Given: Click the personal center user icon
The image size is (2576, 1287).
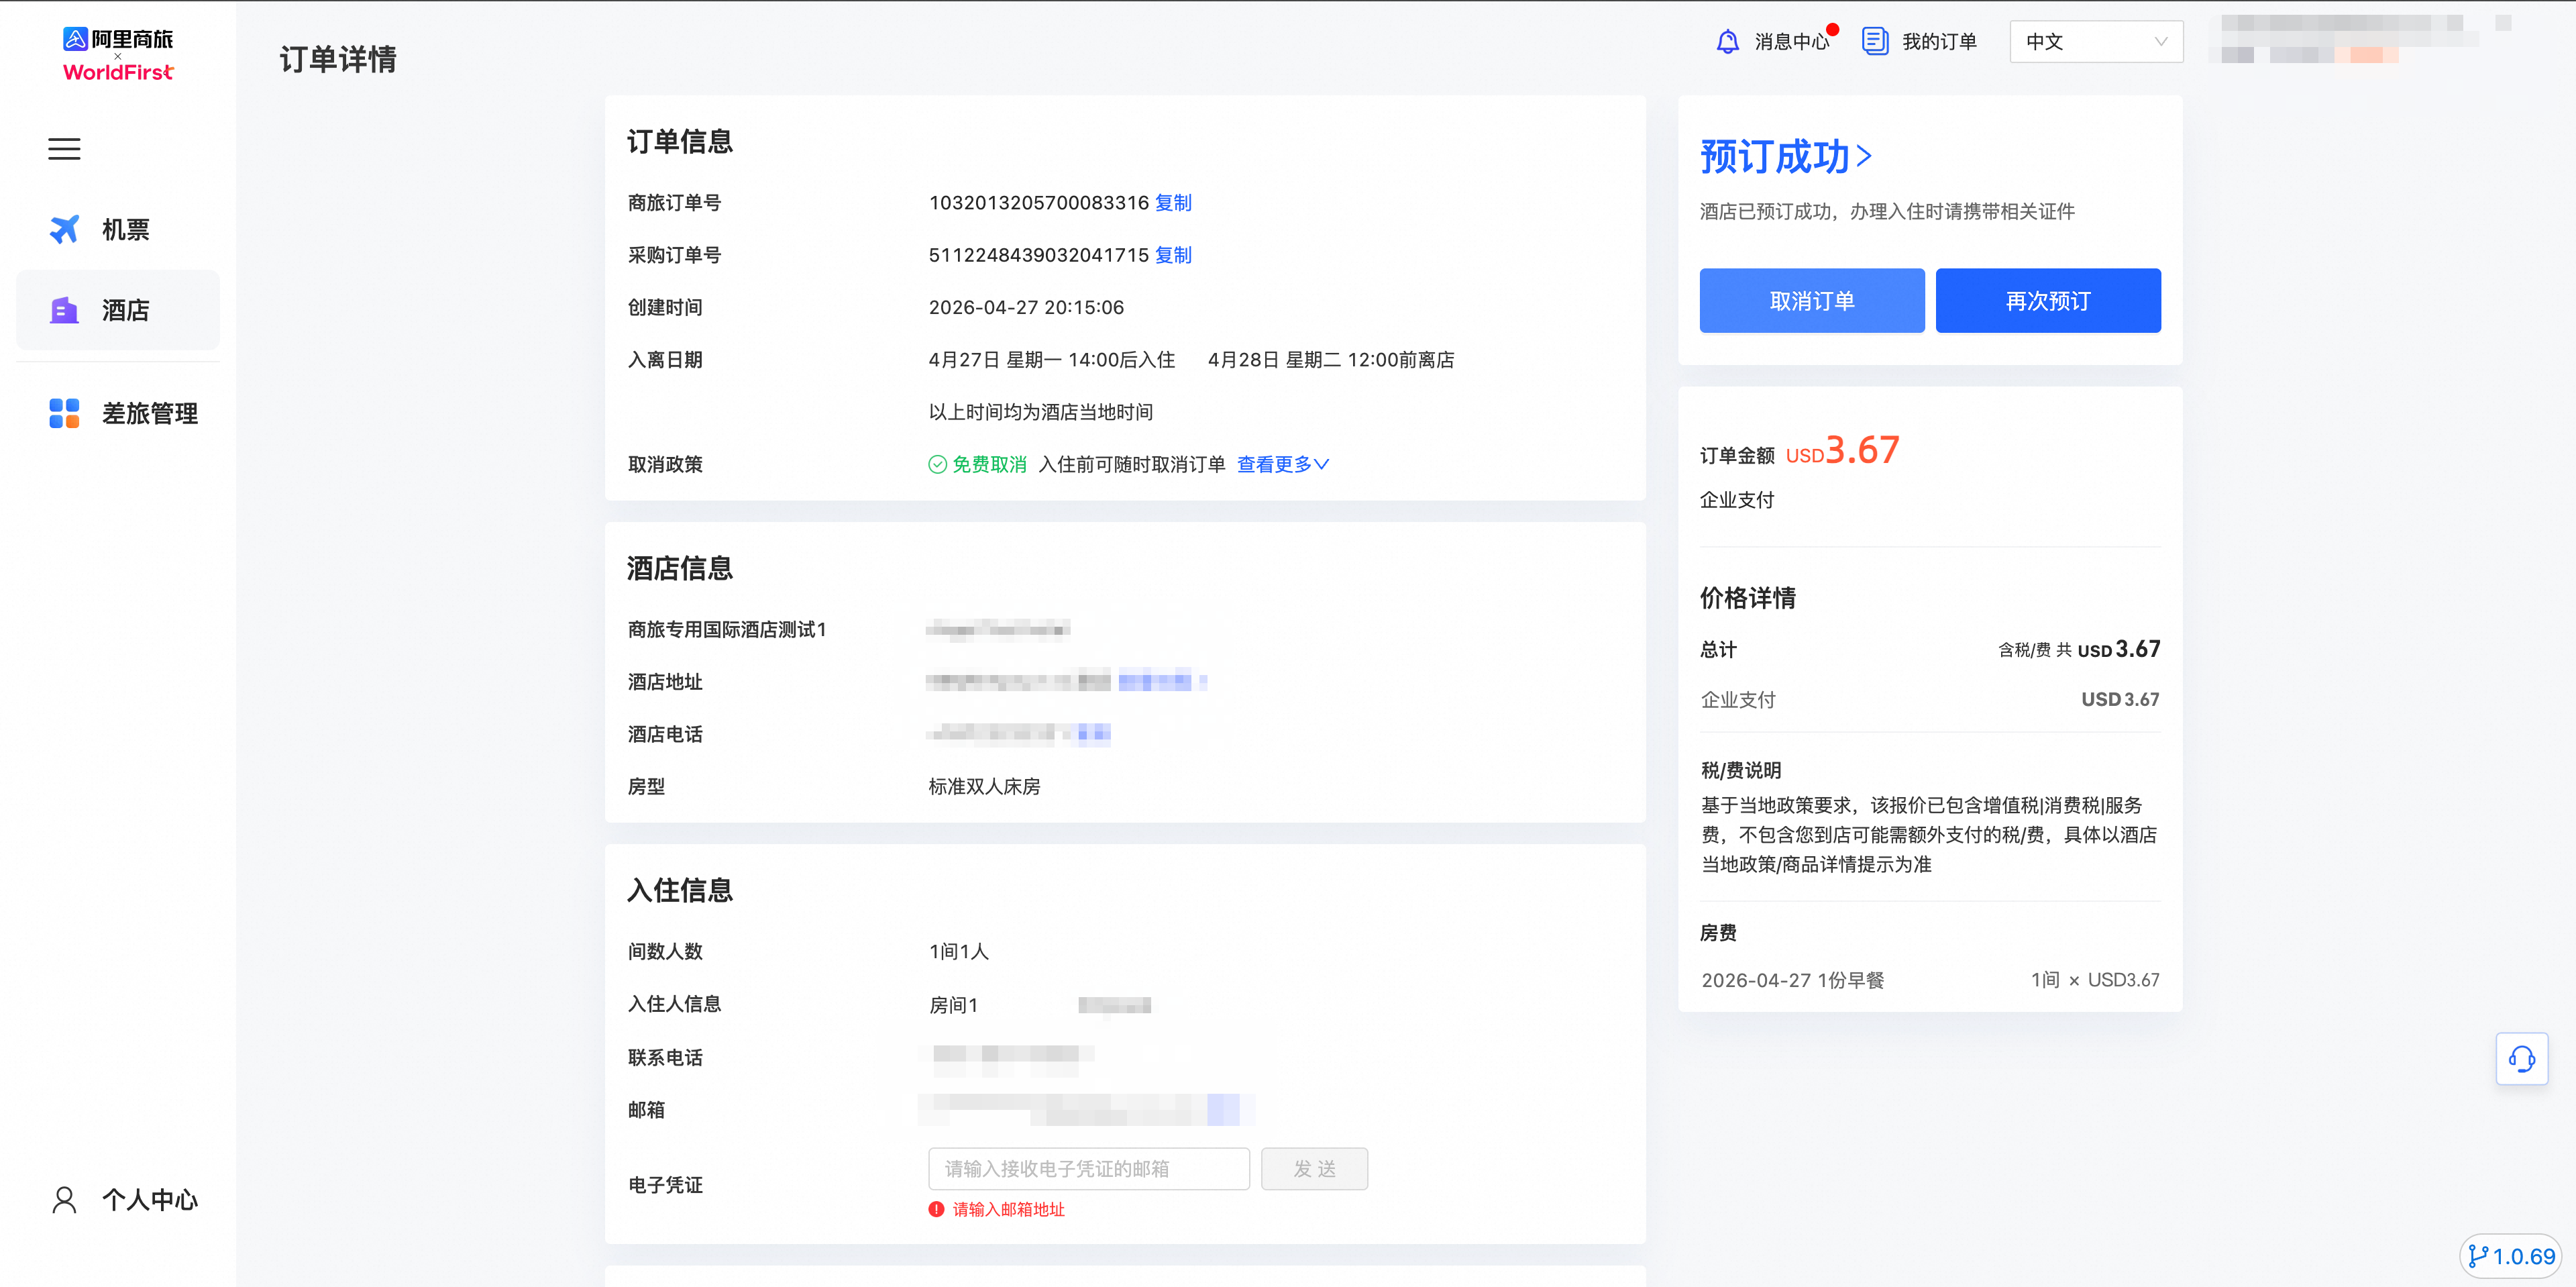Looking at the screenshot, I should coord(64,1199).
